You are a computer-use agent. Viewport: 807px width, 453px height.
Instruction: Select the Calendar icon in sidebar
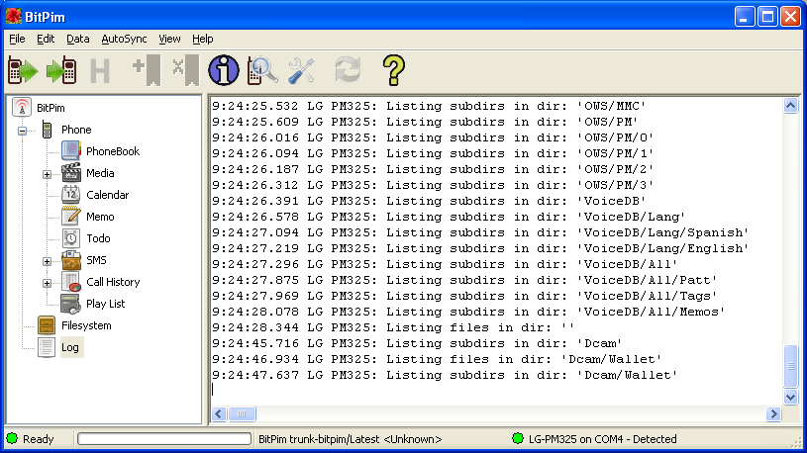click(71, 195)
